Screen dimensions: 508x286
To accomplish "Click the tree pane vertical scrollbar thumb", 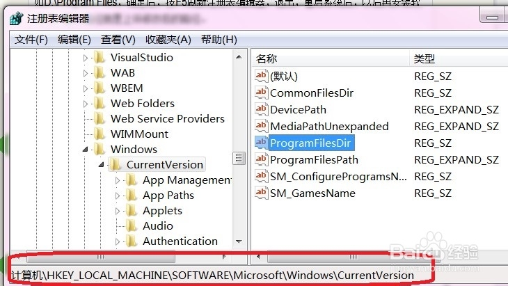I will click(x=239, y=159).
